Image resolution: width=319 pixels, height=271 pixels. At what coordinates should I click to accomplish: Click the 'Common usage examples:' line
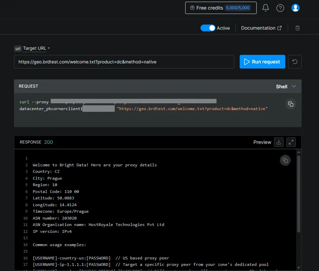click(x=59, y=244)
